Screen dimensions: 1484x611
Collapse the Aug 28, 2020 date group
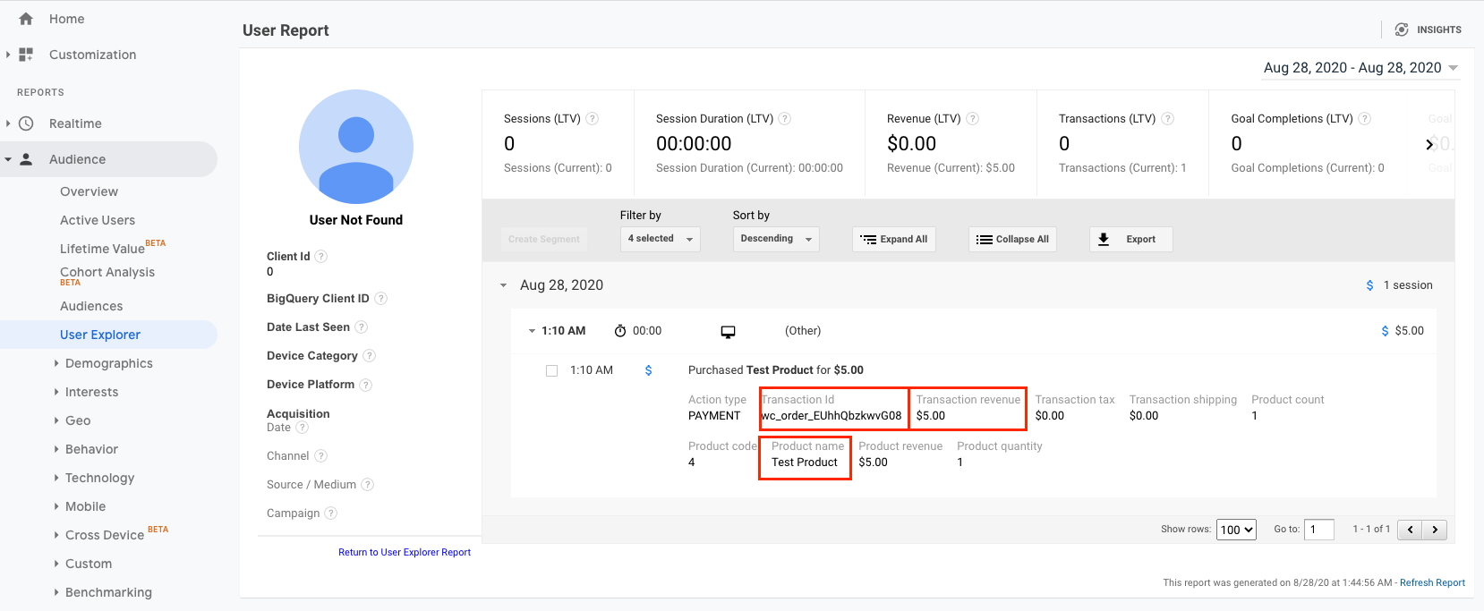click(504, 285)
